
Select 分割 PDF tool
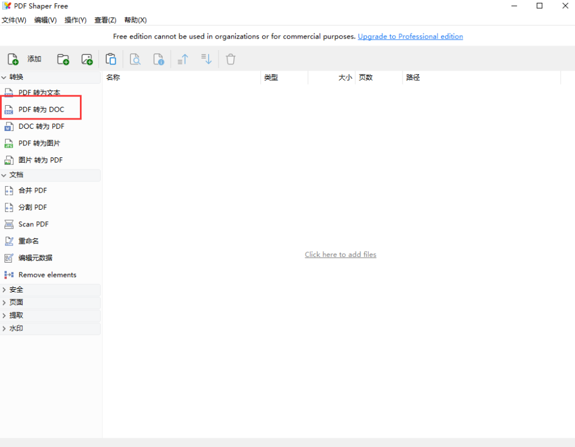[33, 207]
